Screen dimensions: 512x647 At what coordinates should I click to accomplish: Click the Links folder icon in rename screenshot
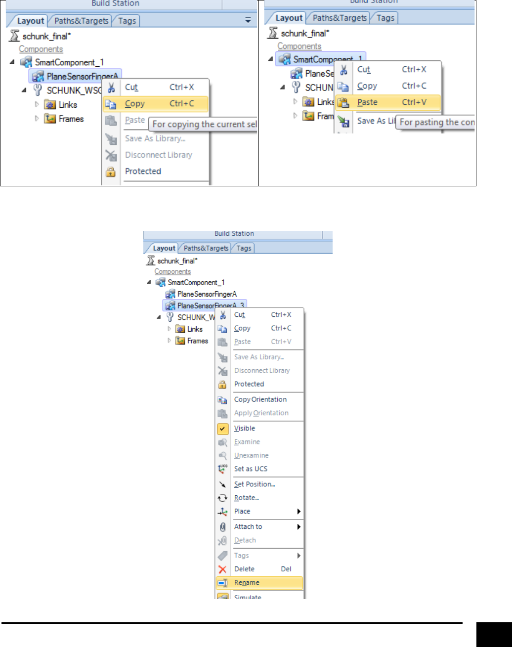(x=180, y=329)
